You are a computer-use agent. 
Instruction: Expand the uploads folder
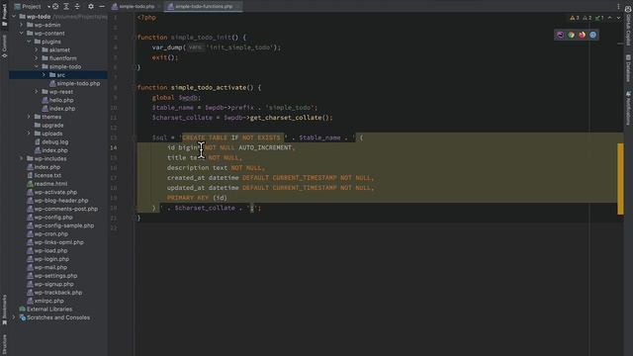coord(29,133)
